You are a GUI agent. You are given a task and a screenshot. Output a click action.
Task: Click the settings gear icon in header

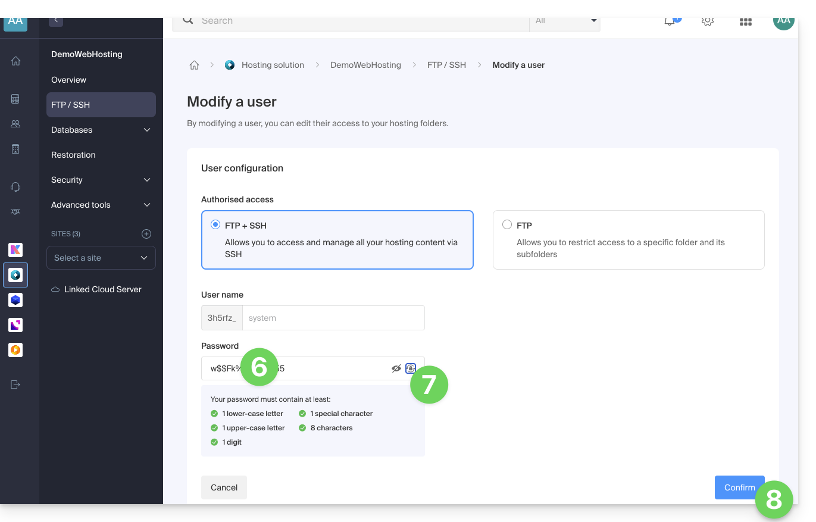tap(708, 21)
